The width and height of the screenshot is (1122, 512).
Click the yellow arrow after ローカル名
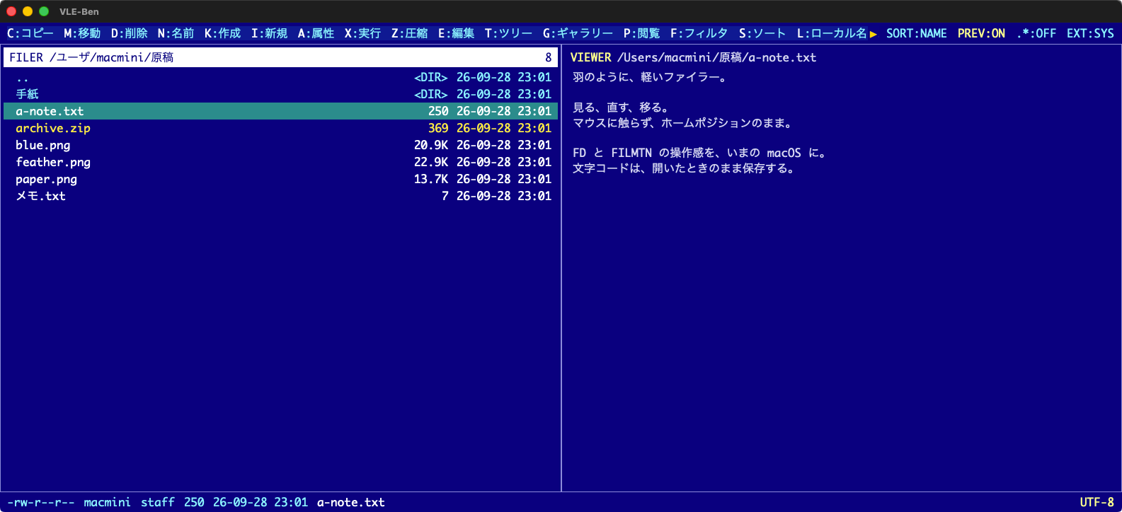coord(874,34)
